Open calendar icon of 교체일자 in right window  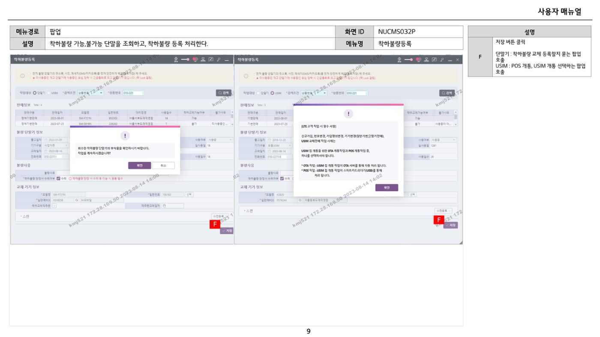pyautogui.click(x=270, y=151)
